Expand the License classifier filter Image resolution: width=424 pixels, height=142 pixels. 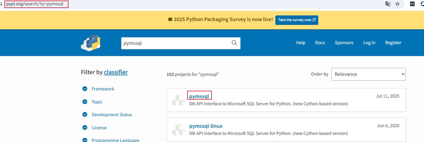click(x=85, y=128)
